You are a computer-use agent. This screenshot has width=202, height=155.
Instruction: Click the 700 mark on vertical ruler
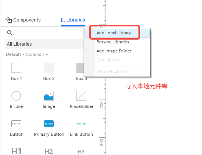[102, 105]
